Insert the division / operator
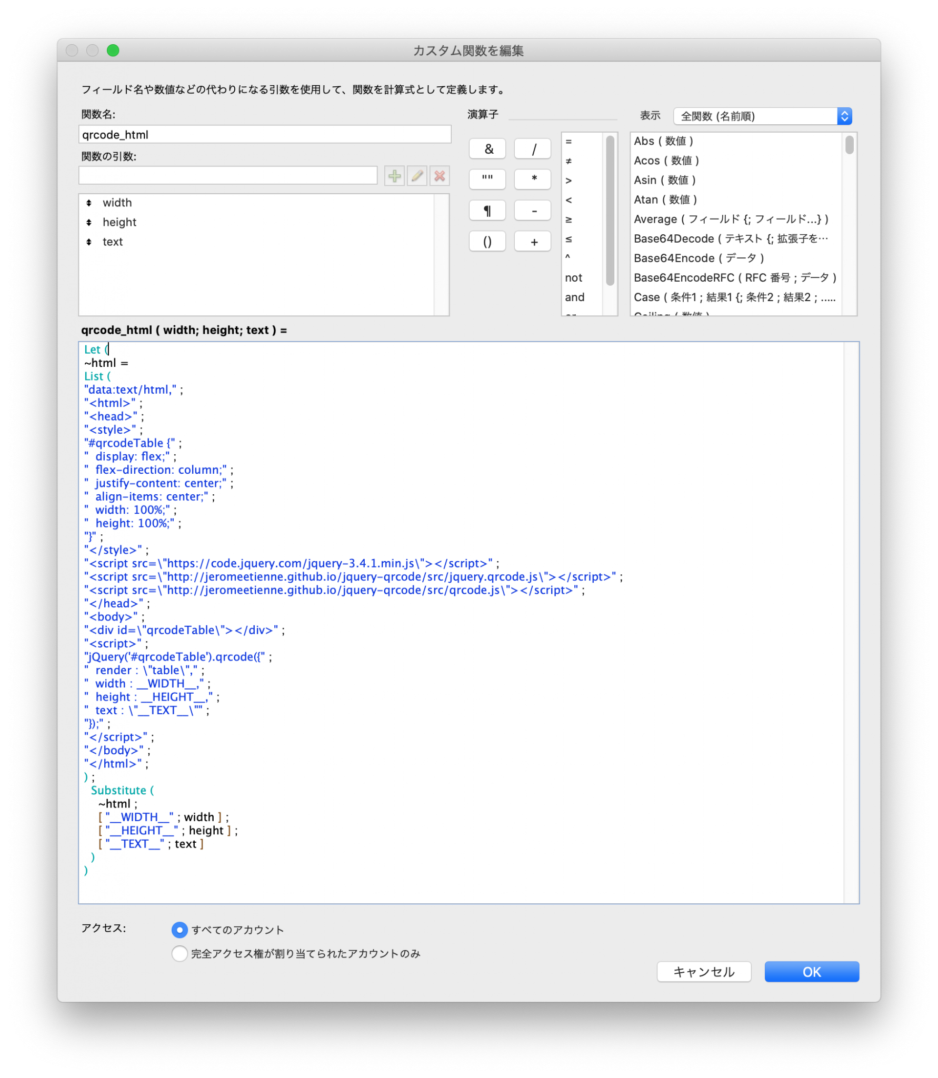Viewport: 938px width, 1078px height. tap(532, 148)
